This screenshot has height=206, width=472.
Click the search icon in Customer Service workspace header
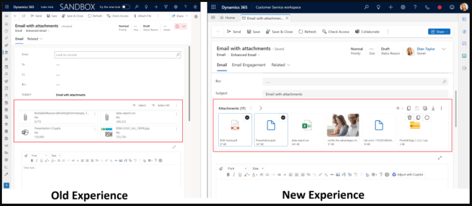pos(366,7)
